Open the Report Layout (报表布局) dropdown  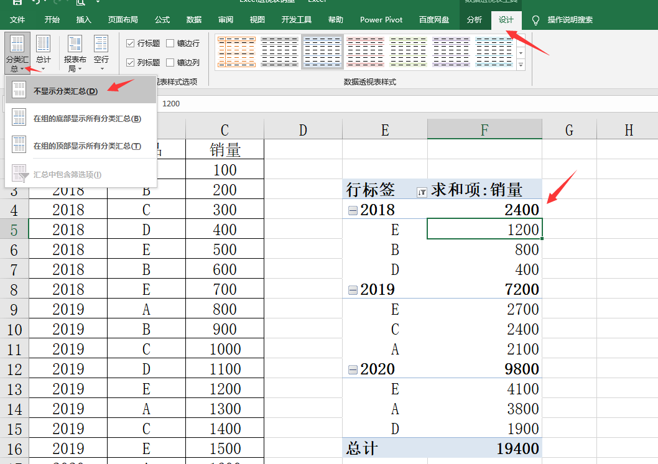75,53
